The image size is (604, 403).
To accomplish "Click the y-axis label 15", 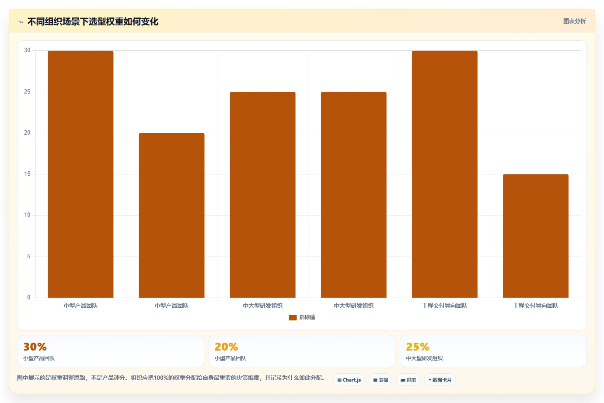I will point(27,174).
